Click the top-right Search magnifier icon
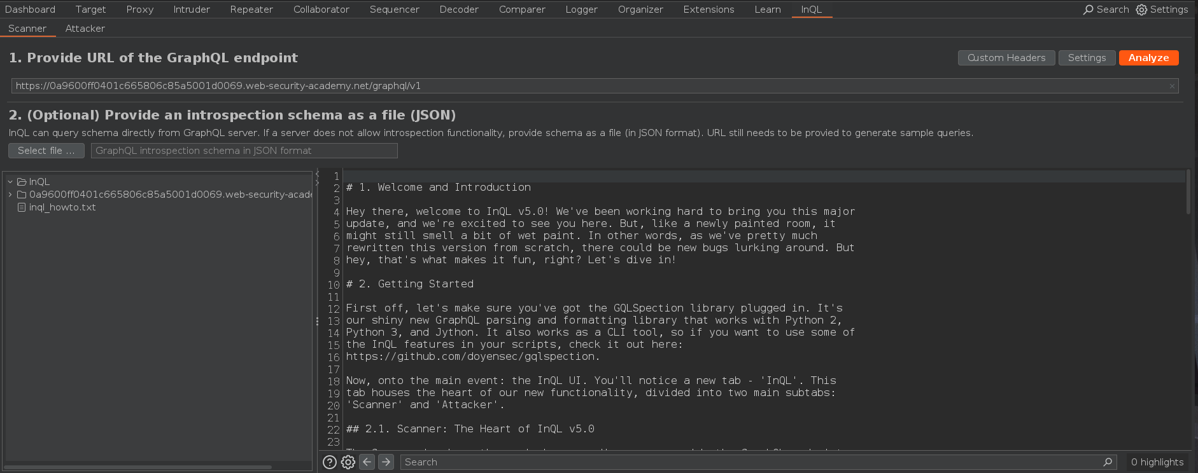This screenshot has width=1198, height=473. 1089,10
